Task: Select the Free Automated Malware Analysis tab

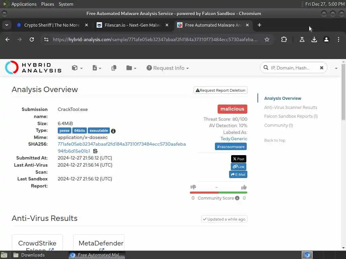Action: [x=213, y=25]
